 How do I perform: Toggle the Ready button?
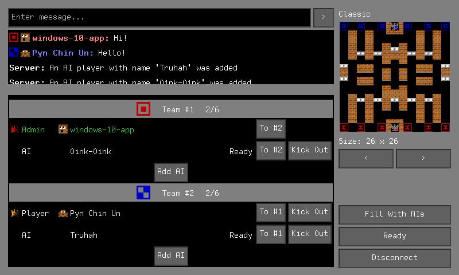click(x=394, y=236)
